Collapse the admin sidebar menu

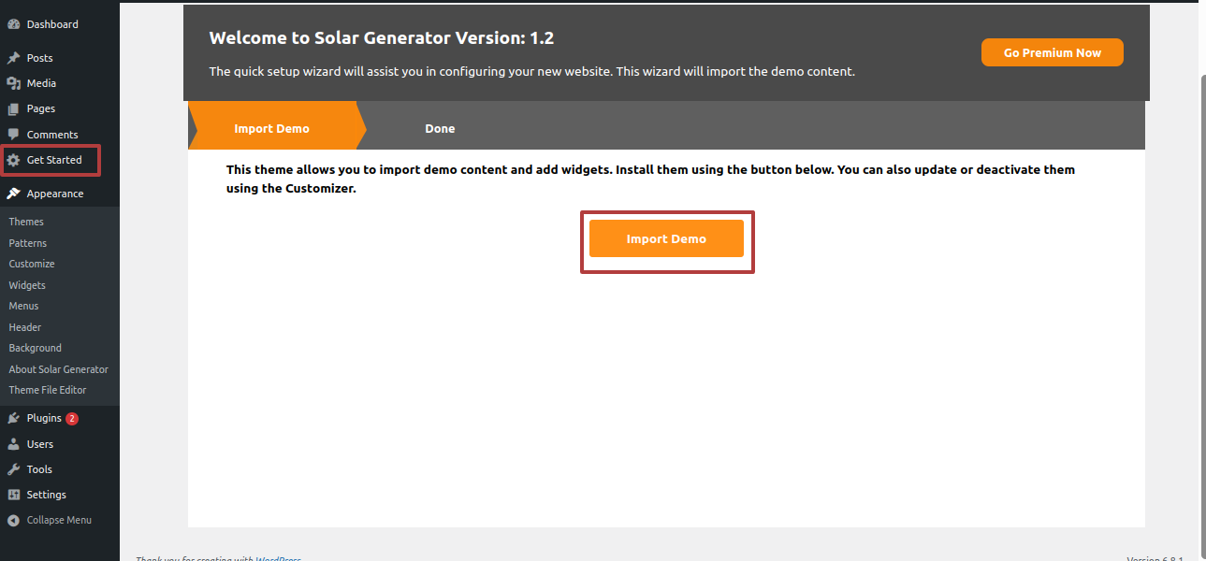click(x=59, y=520)
